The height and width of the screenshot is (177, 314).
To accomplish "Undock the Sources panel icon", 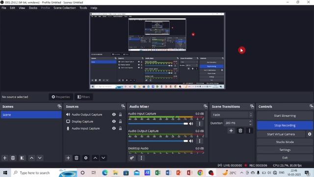I will (x=123, y=106).
